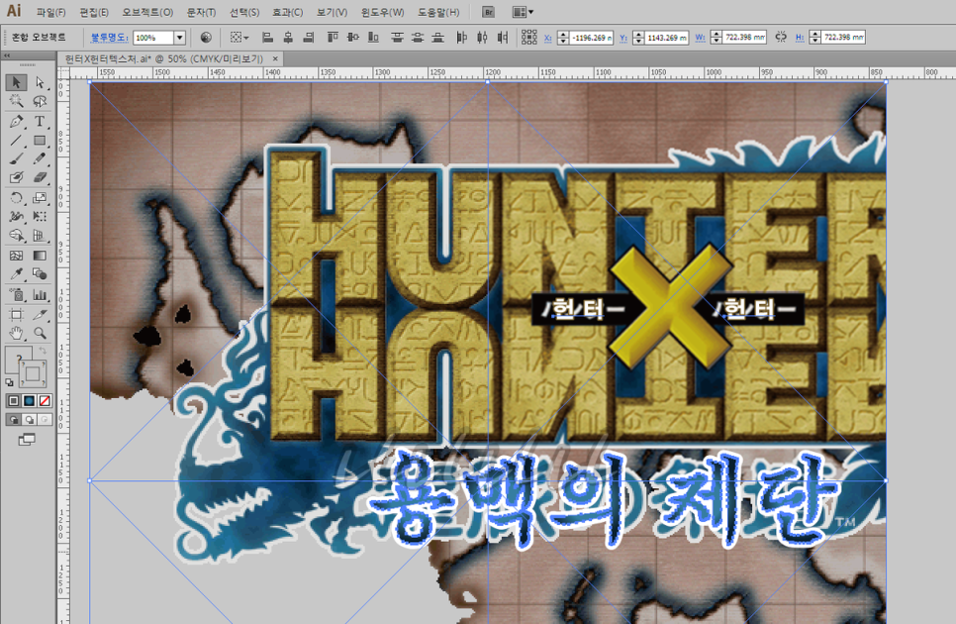Select the Eyedropper tool
Image resolution: width=956 pixels, height=624 pixels.
point(17,274)
